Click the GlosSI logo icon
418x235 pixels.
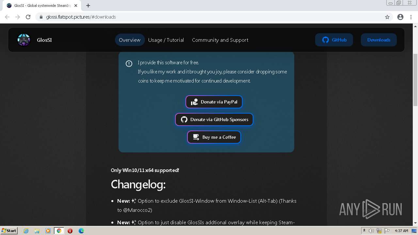(x=24, y=40)
